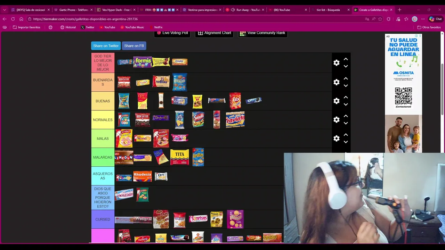Move BUENAS row down with arrow
This screenshot has width=445, height=250.
pos(346,105)
